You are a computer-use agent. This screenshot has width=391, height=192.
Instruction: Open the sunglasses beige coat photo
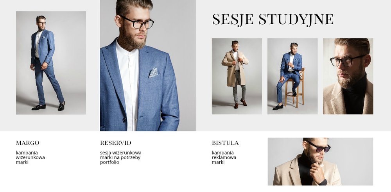click(321, 162)
